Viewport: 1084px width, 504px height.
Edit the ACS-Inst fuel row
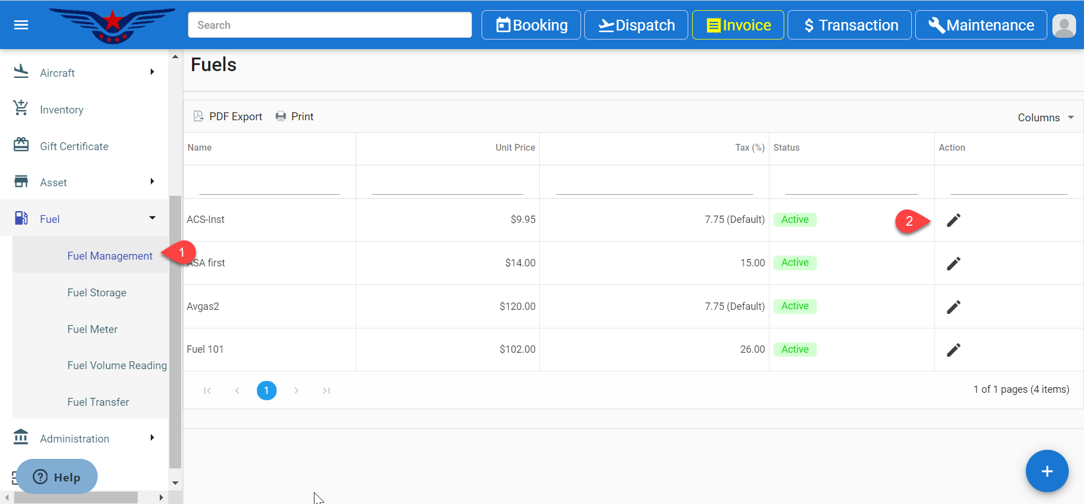[953, 220]
